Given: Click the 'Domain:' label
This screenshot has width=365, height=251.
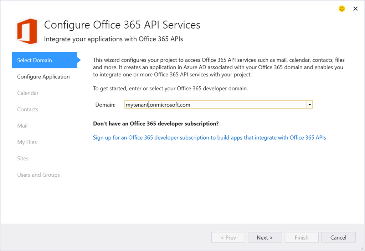Looking at the screenshot, I should click(105, 105).
